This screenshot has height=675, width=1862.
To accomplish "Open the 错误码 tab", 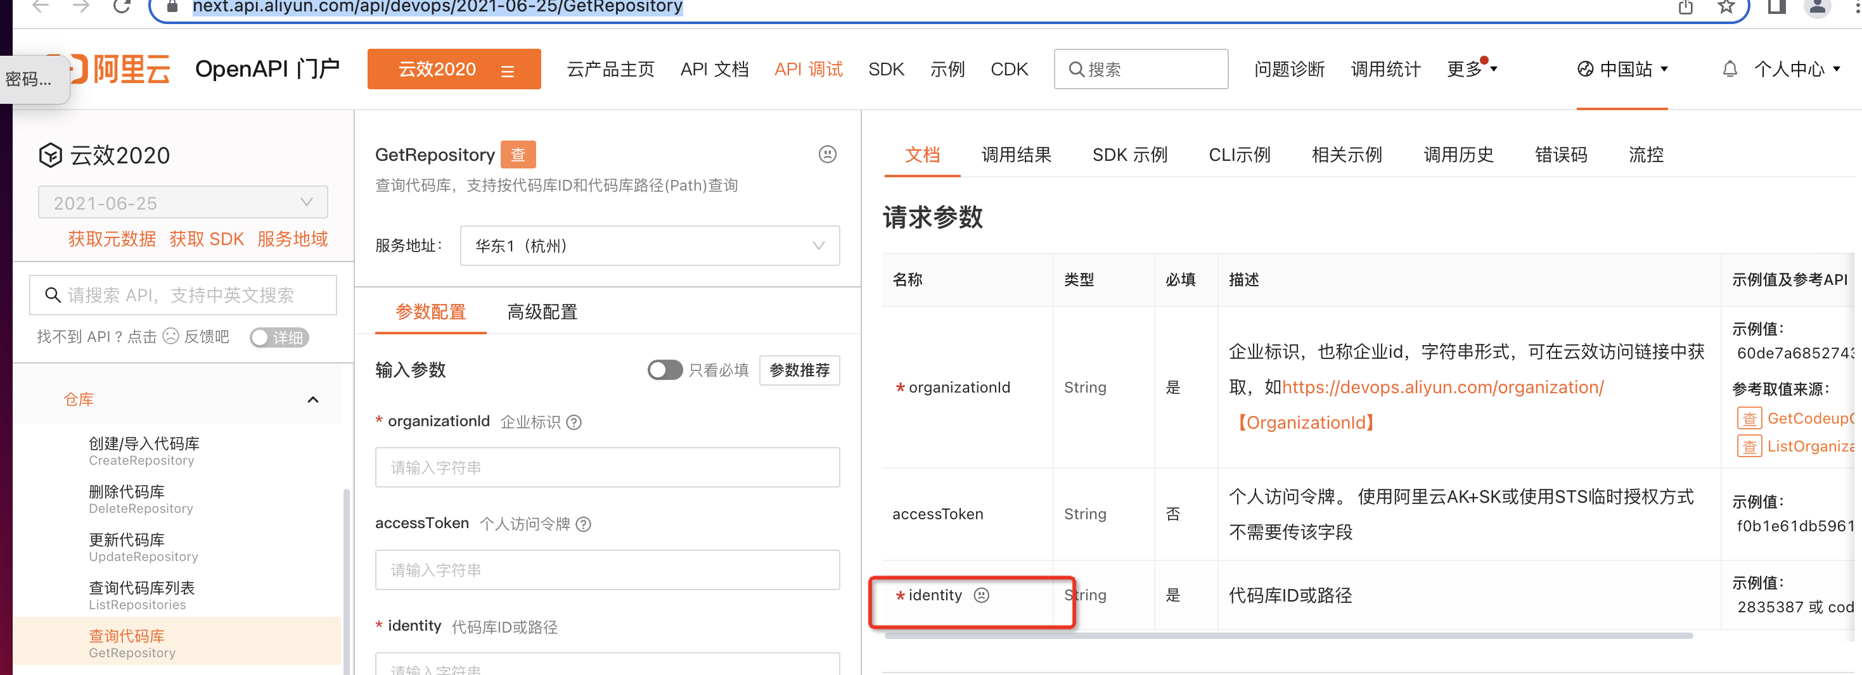I will pos(1562,155).
